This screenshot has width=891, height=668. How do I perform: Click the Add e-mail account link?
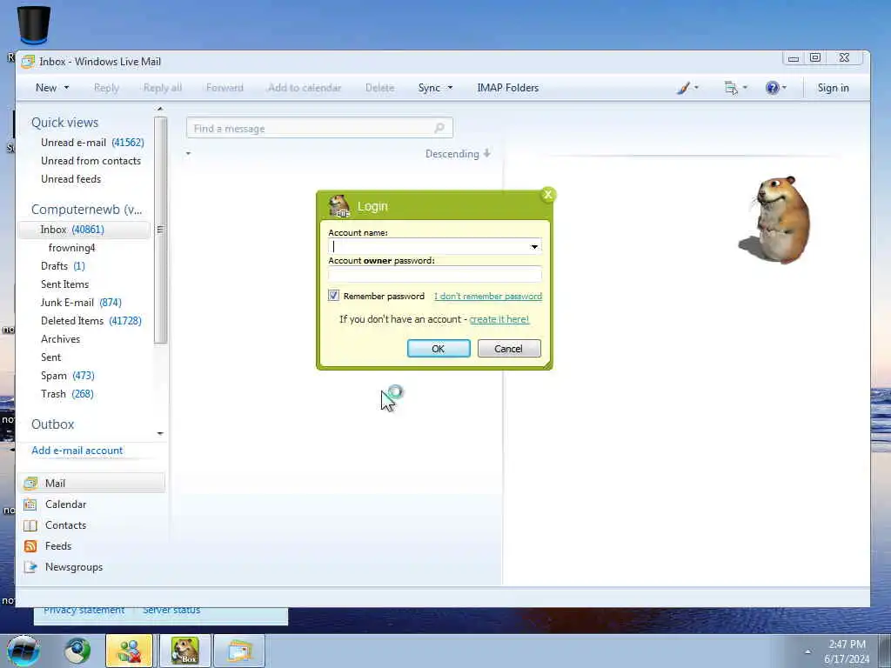(77, 451)
